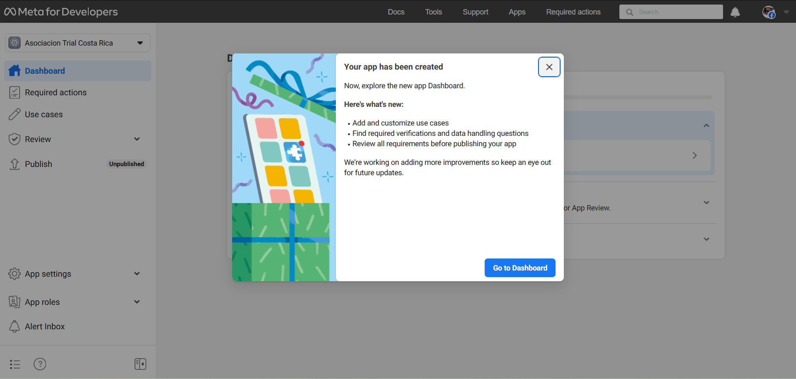Expand the account dropdown arrow by the avatar
Screen dimensions: 796x379
click(786, 12)
